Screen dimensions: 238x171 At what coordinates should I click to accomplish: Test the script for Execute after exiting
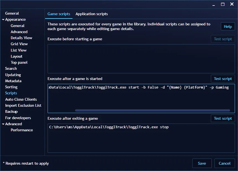(223, 118)
